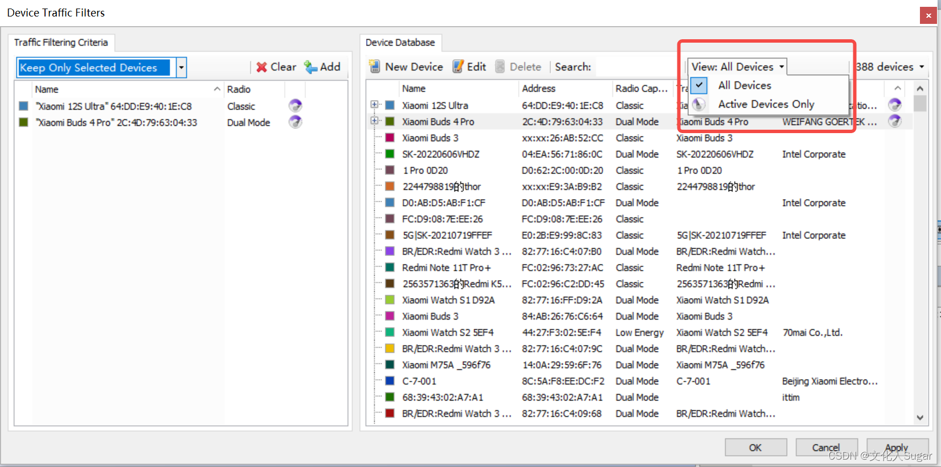
Task: Open the View: All Devices dropdown
Action: point(737,67)
